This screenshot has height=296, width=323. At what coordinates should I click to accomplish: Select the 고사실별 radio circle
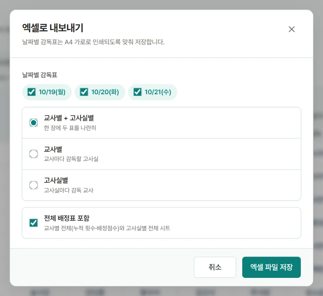click(x=34, y=185)
